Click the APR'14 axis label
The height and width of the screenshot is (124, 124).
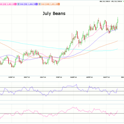tap(89, 77)
